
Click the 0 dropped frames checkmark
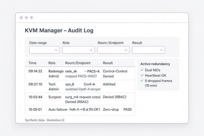(142, 81)
